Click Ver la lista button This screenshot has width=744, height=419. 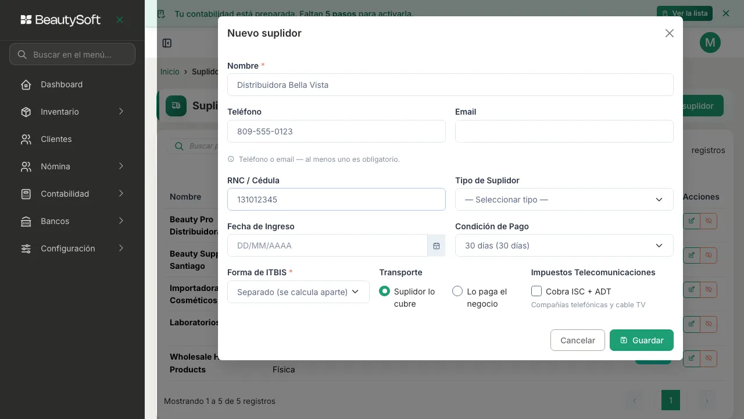click(x=685, y=13)
